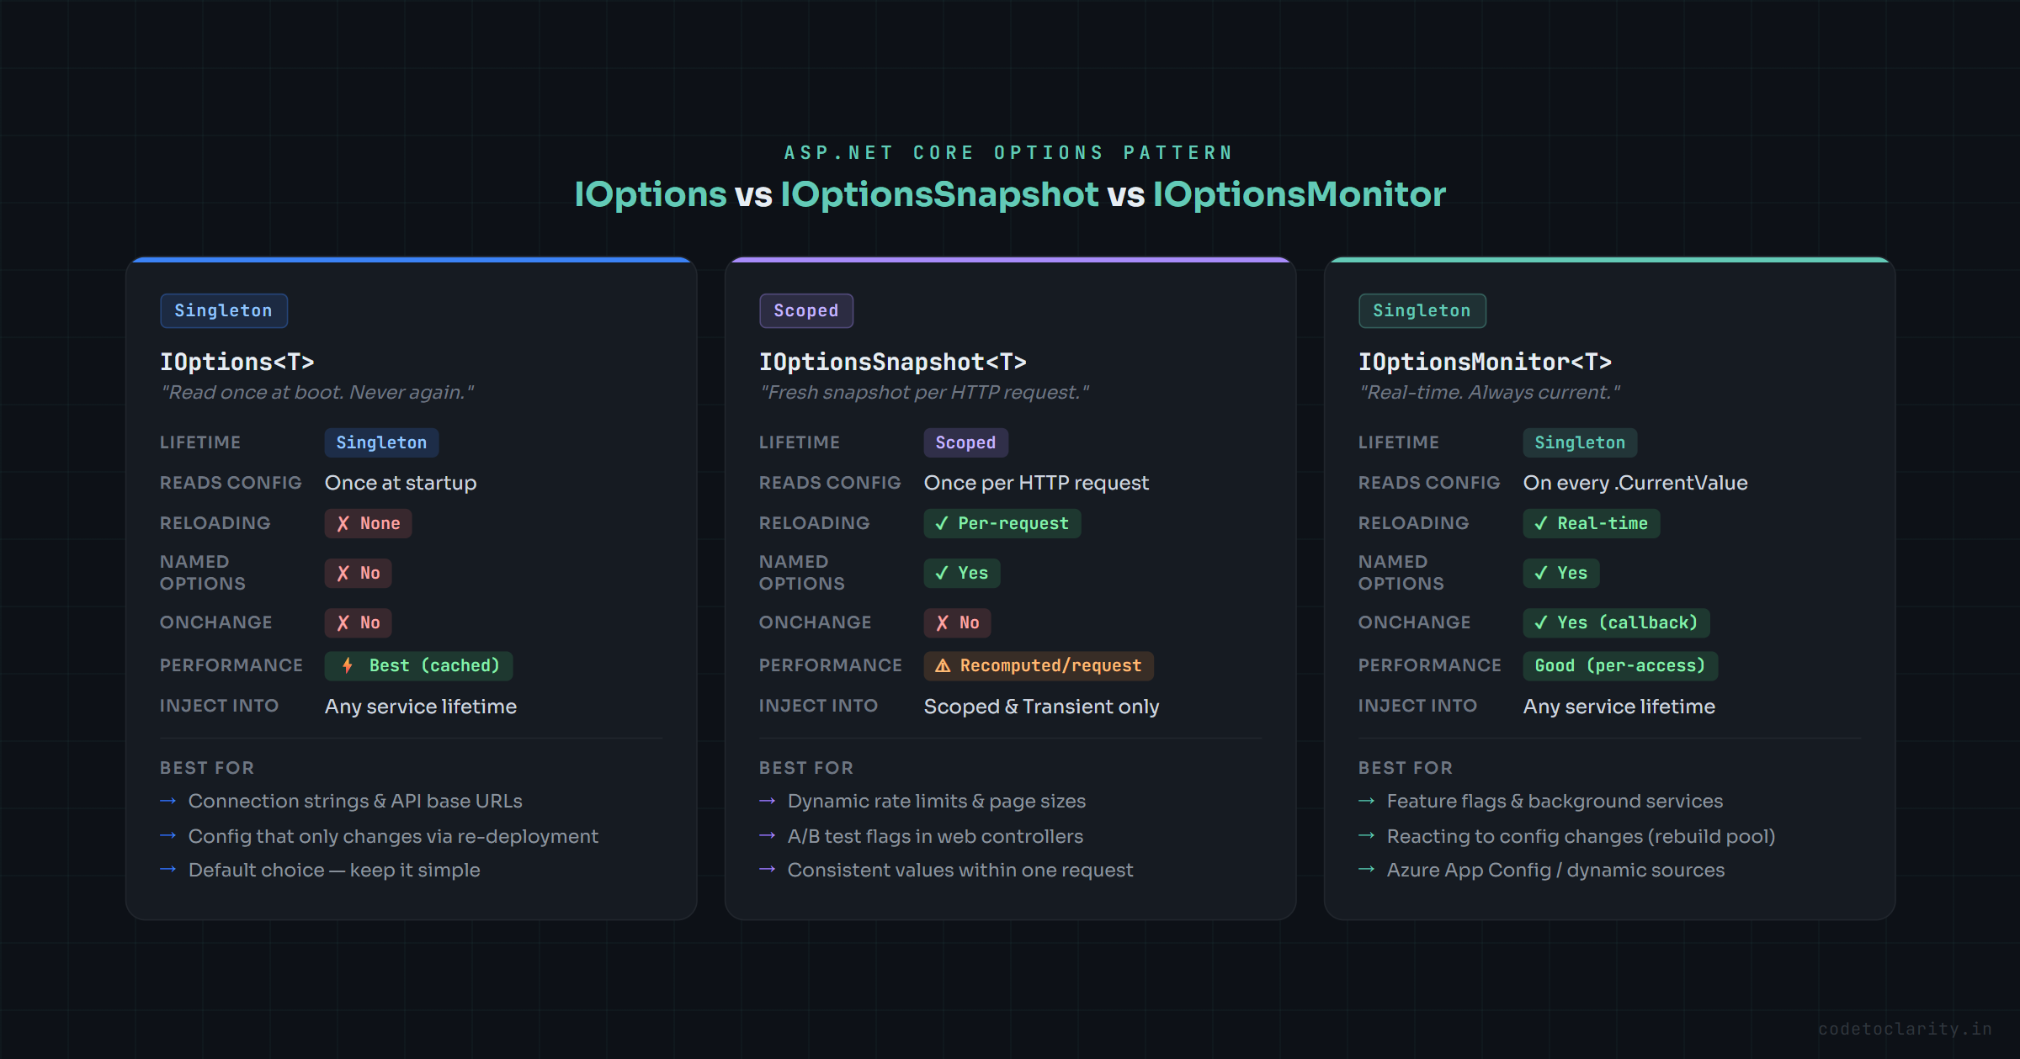The width and height of the screenshot is (2020, 1059).
Task: Toggle the Yes pill under IOptionsMonitor Named Options
Action: click(1560, 573)
